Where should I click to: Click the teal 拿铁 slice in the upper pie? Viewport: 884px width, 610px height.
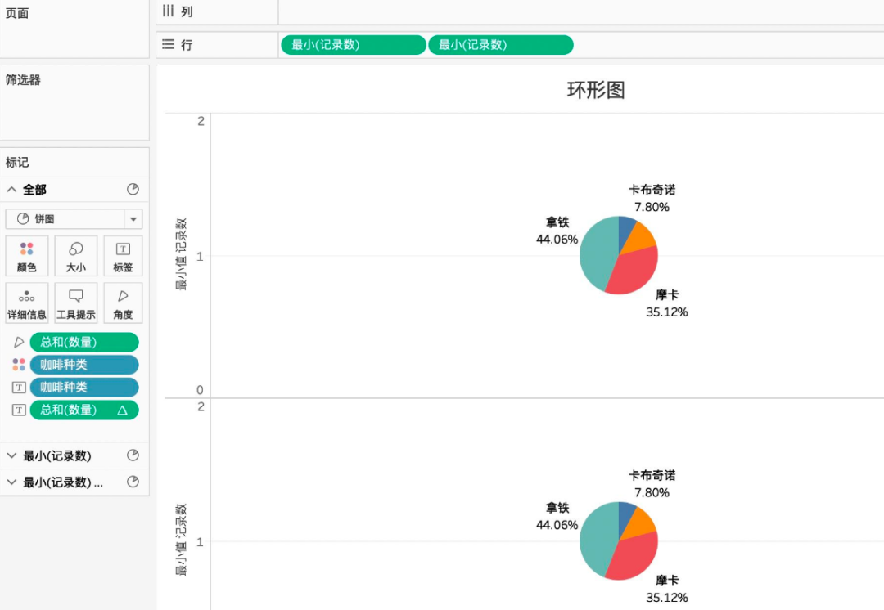596,255
